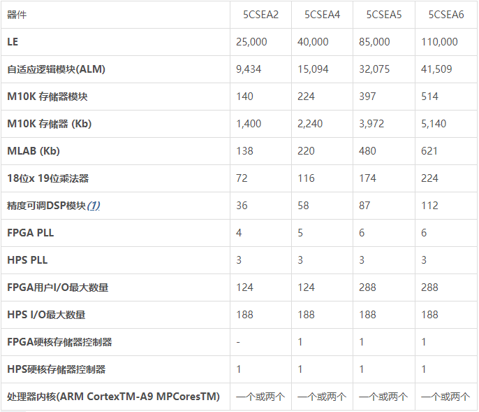Viewport: 479px width, 412px height.
Task: Click the DSP block value 87
Action: point(364,206)
